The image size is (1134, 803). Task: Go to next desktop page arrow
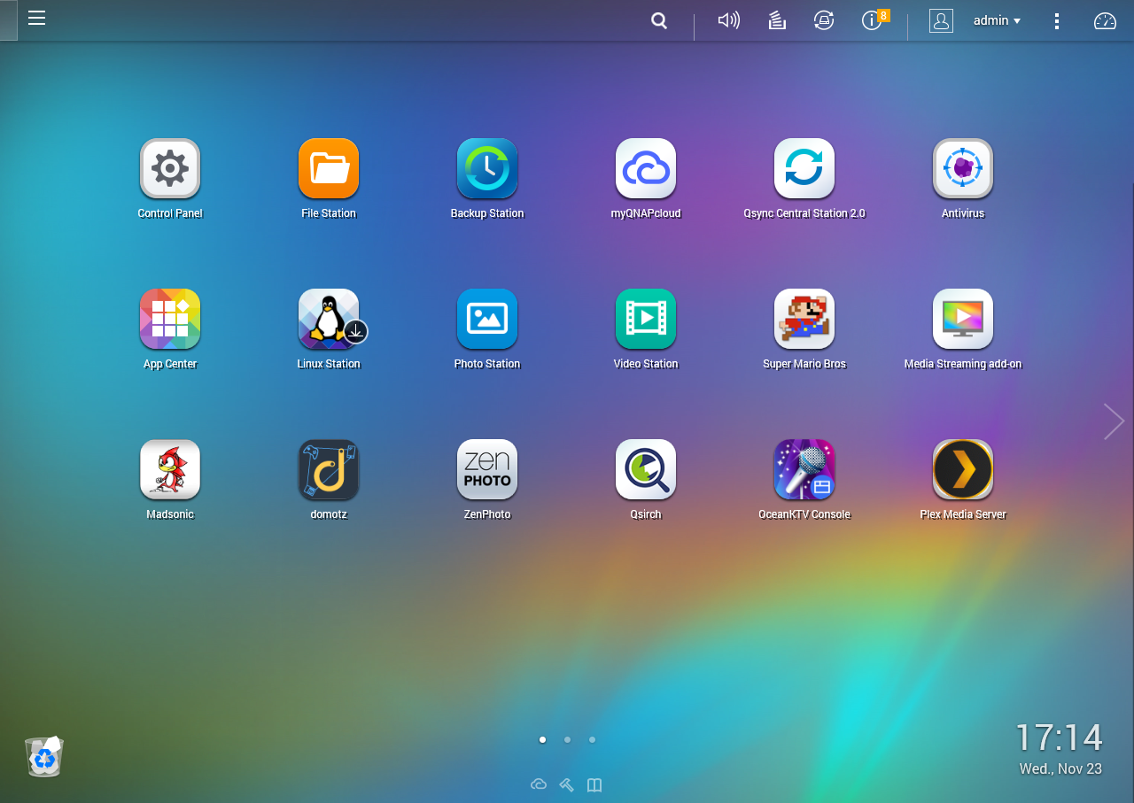pos(1113,421)
